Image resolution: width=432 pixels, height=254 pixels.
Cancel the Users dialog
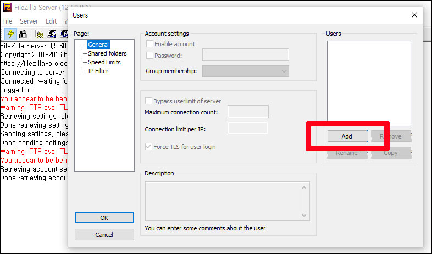coord(104,235)
